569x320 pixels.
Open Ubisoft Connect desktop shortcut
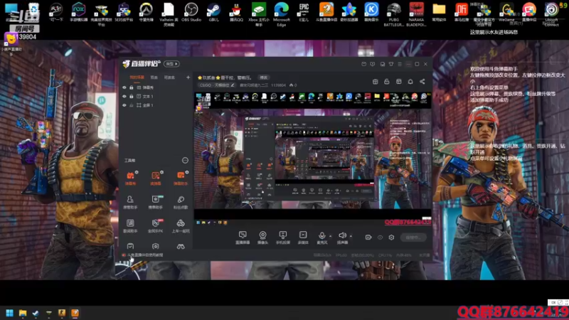(551, 14)
